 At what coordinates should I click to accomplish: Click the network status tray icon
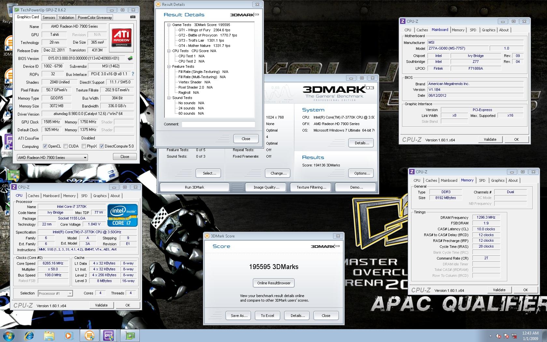tap(514, 336)
